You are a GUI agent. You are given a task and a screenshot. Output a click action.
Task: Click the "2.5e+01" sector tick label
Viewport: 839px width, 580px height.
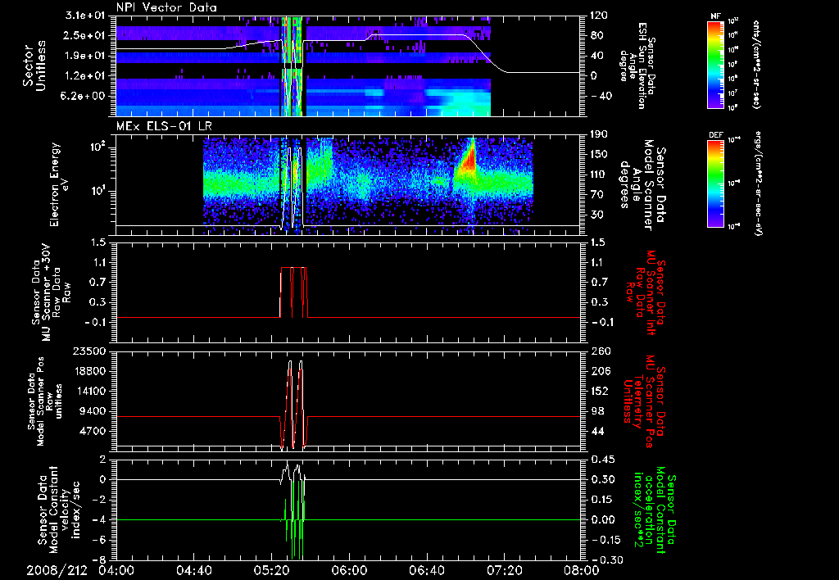click(x=86, y=35)
